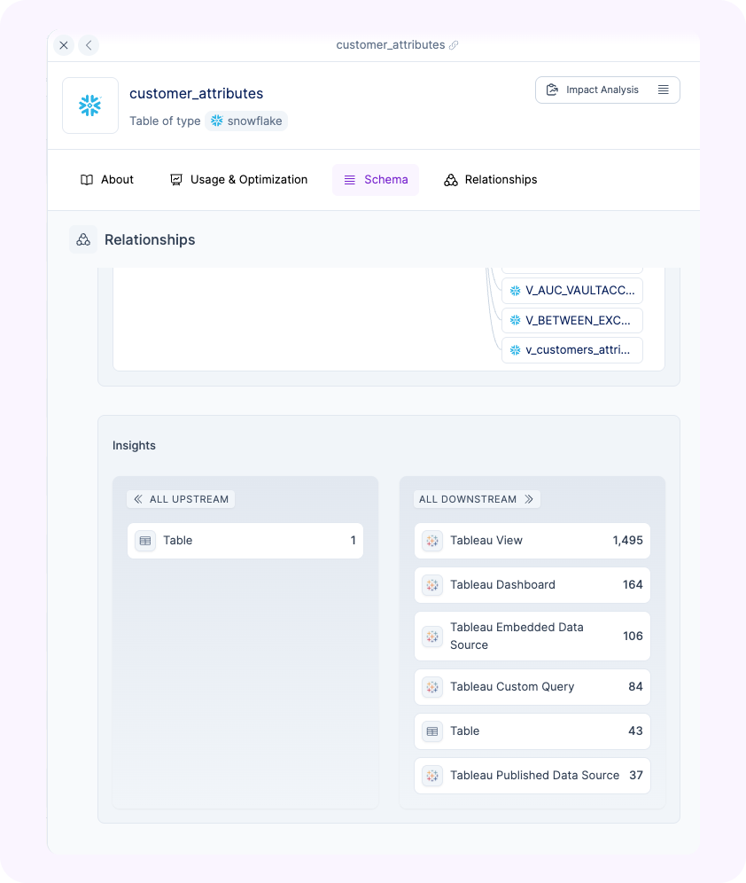The width and height of the screenshot is (746, 883).
Task: Switch to the About tab
Action: (x=107, y=180)
